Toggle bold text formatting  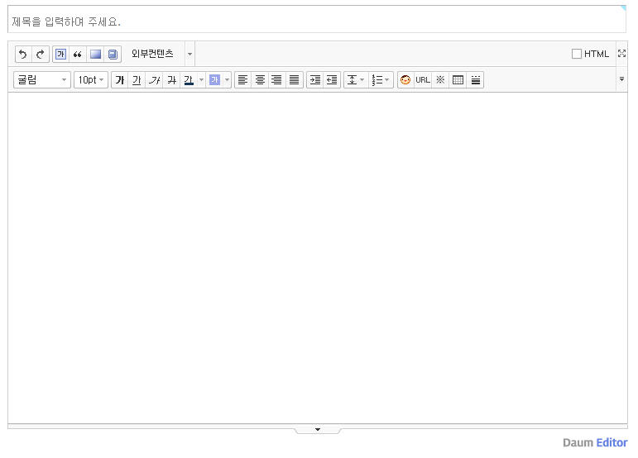pyautogui.click(x=120, y=80)
